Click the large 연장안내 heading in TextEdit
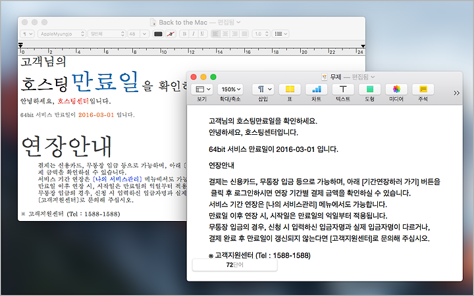Screen dimensions: 474x296 (66, 147)
